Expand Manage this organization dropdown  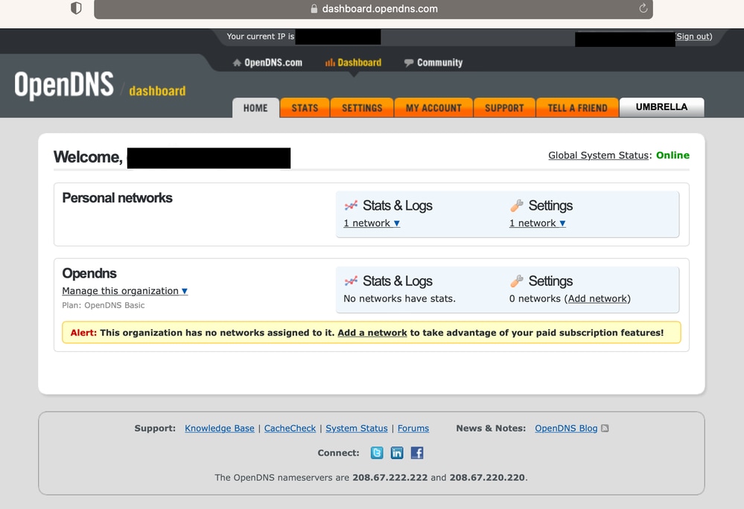pyautogui.click(x=125, y=291)
